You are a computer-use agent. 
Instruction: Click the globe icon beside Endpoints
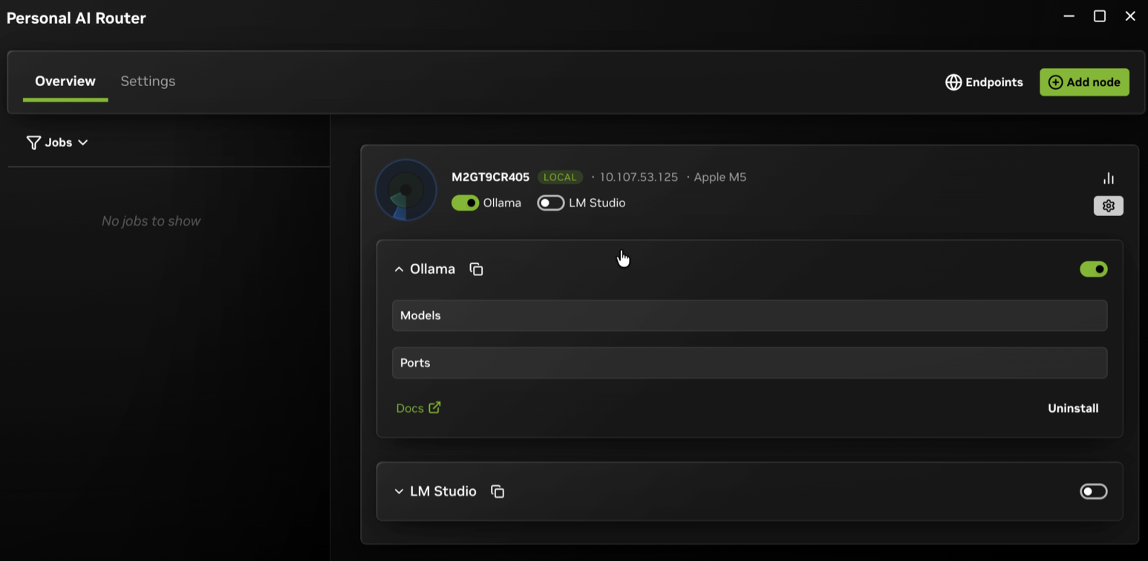coord(953,82)
